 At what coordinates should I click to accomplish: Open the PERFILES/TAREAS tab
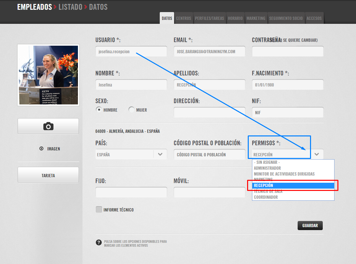pyautogui.click(x=209, y=18)
